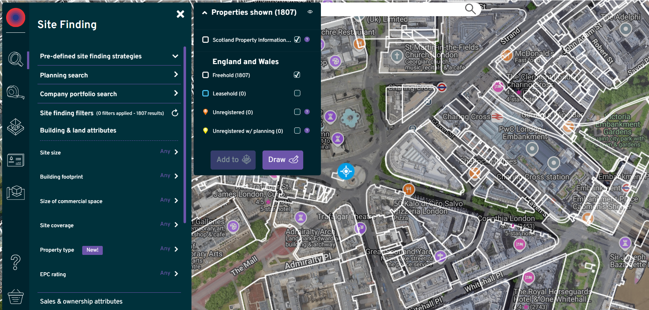Uncheck Freehold right checkbox
The height and width of the screenshot is (310, 649).
click(297, 75)
